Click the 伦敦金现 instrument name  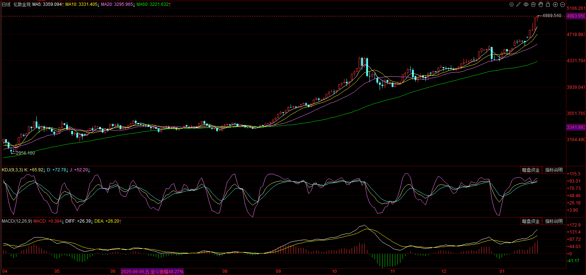click(x=22, y=4)
